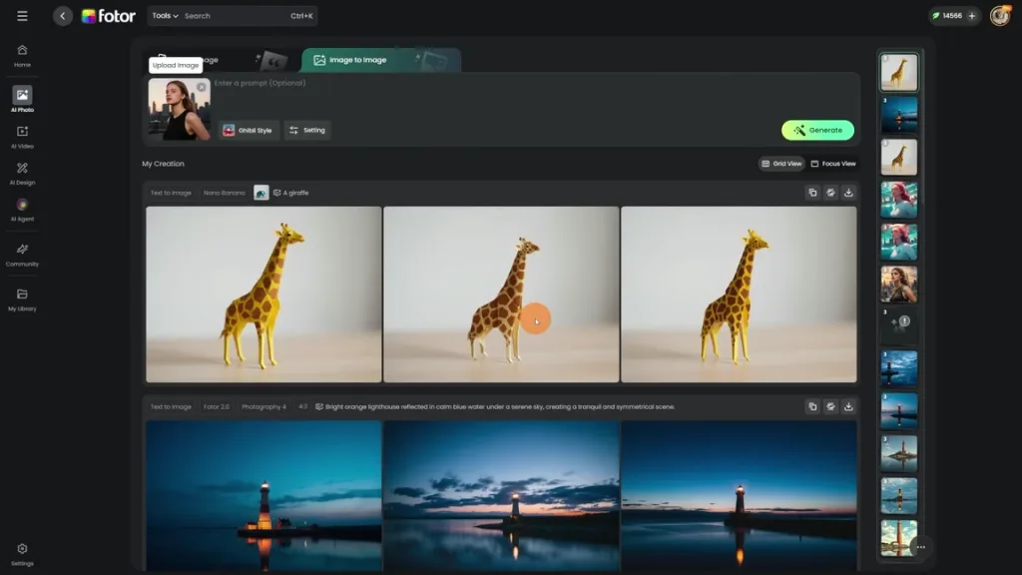Click the Generate button
1022x575 pixels.
[817, 130]
